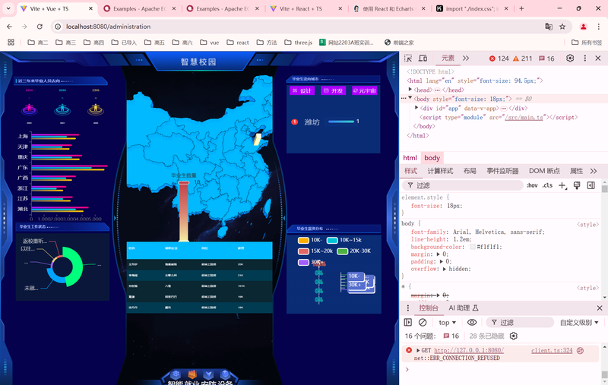Screen dimensions: 608x385
Task: Open new browser tab
Action: pos(521,8)
